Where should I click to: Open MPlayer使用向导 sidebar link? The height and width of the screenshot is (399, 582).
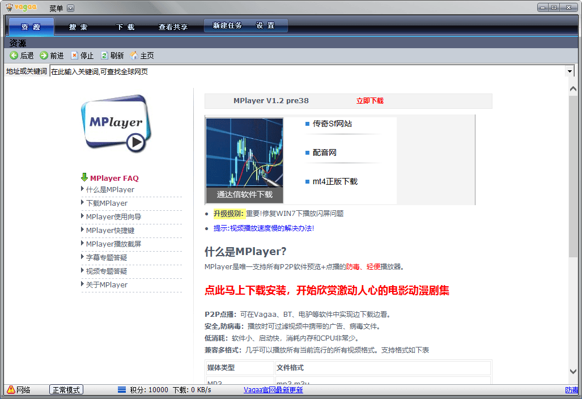coord(113,217)
